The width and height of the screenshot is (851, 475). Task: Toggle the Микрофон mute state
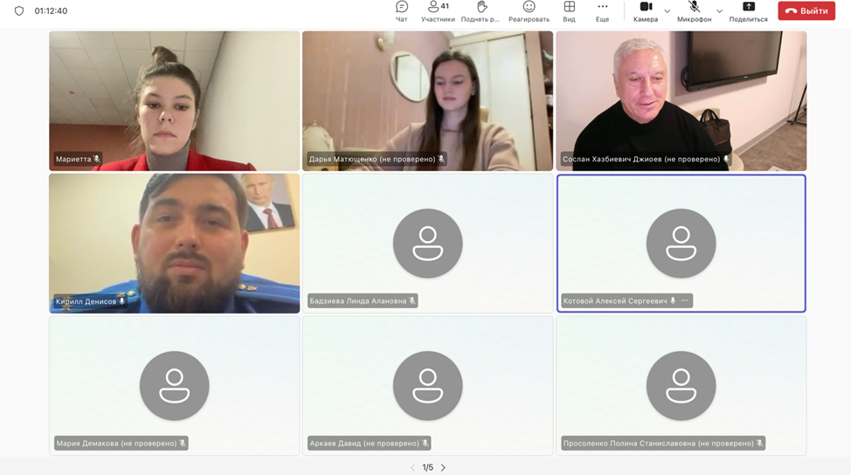click(694, 10)
